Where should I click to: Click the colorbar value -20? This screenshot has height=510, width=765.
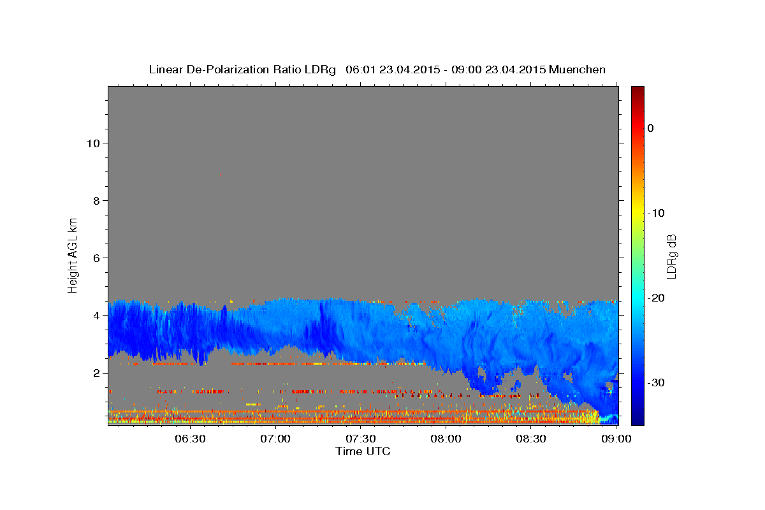656,298
